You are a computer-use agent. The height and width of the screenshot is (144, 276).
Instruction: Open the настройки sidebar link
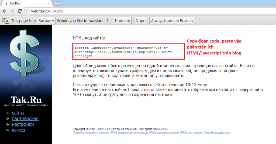pos(23,124)
